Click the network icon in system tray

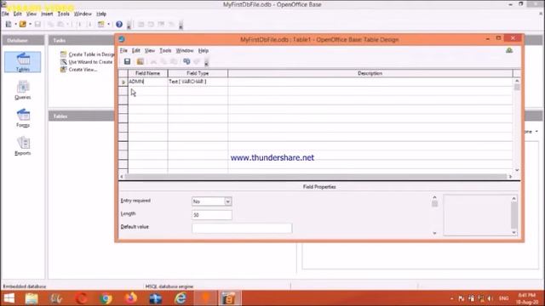tap(481, 298)
